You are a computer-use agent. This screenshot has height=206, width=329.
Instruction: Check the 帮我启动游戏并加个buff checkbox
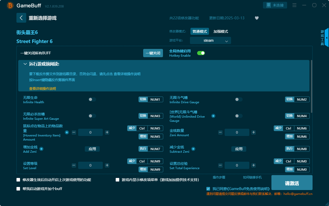[x=18, y=189]
